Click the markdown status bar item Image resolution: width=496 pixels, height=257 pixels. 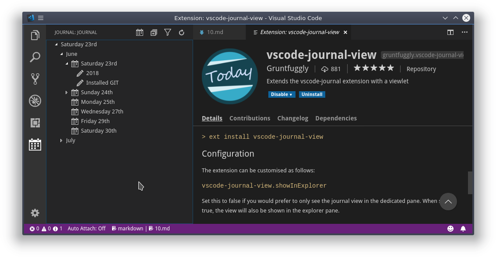(127, 229)
